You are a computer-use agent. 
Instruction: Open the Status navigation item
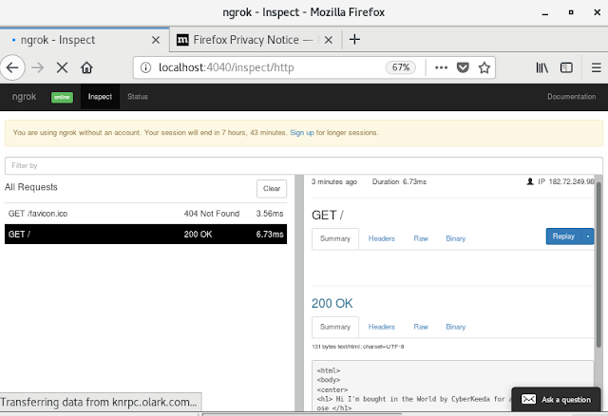[138, 97]
